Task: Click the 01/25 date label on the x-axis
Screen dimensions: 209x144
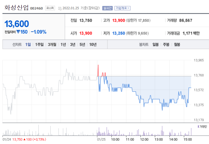Action: 101,139
